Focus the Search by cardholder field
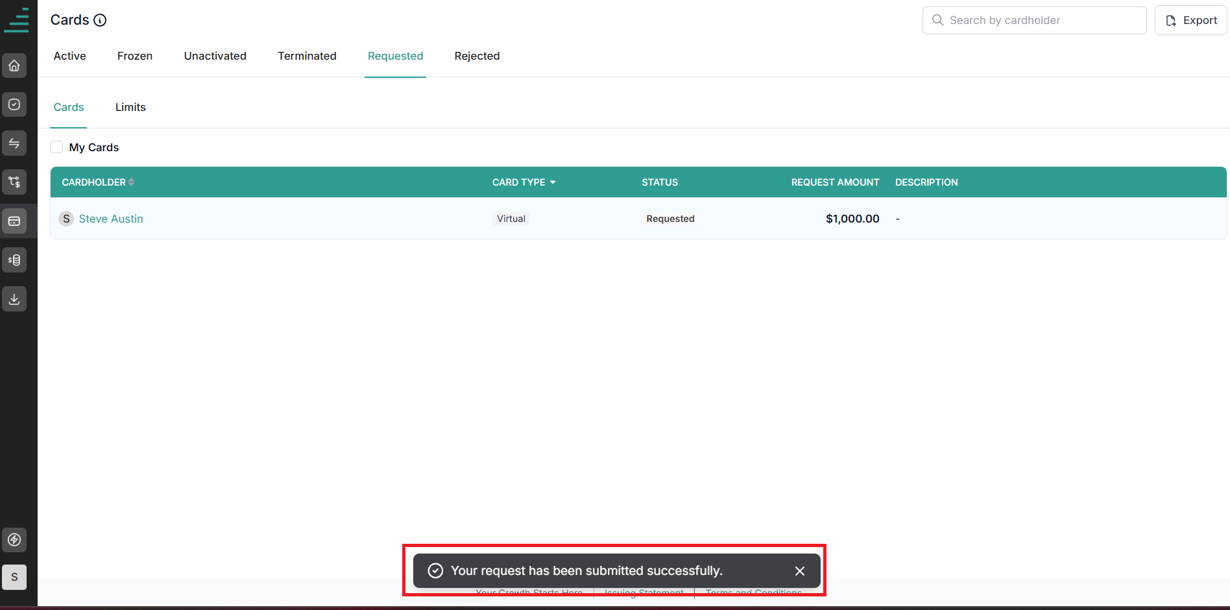The width and height of the screenshot is (1230, 610). [1035, 20]
